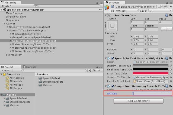This screenshot has width=173, height=115.
Task: Open the Layer dropdown showing UI
Action: [160, 11]
